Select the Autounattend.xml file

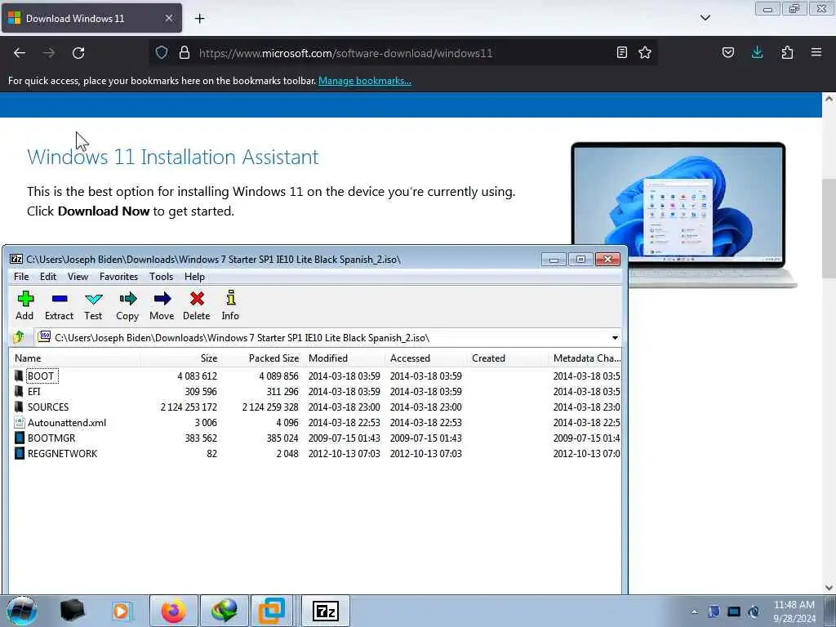pos(316,422)
